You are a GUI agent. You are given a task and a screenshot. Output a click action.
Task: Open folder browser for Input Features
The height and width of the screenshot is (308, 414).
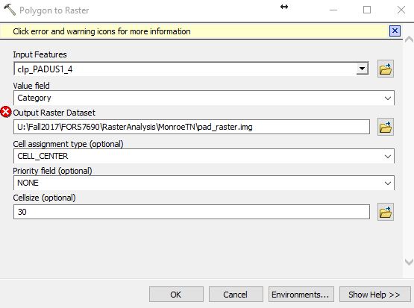pyautogui.click(x=386, y=69)
